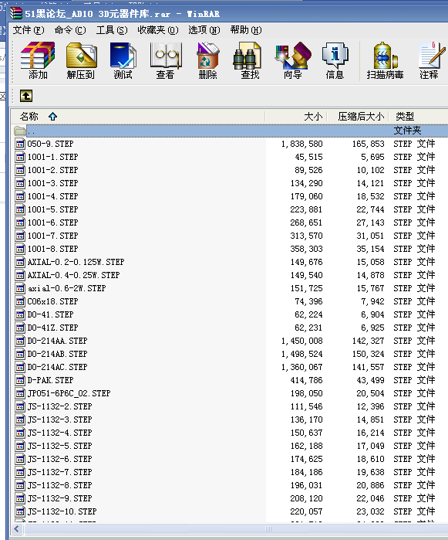Click the Delete (删除) toolbar icon
This screenshot has height=540, width=448.
coord(207,60)
